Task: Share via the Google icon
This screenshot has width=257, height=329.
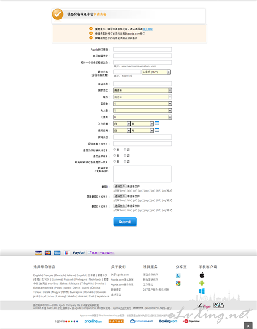Action: point(178,284)
